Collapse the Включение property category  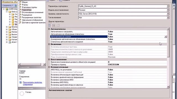click(x=49, y=44)
